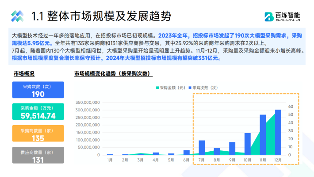Click the 供应商数量 131 gray card

click(x=38, y=155)
